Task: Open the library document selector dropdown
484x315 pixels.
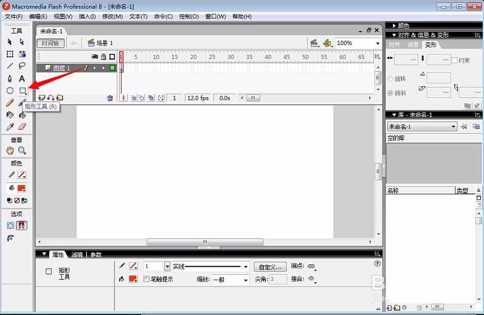Action: tap(453, 126)
